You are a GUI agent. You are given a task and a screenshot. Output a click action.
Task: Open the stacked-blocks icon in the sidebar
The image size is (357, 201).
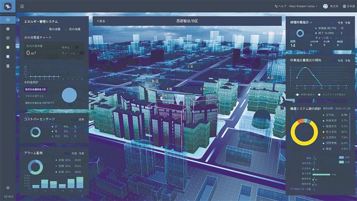coord(8,66)
